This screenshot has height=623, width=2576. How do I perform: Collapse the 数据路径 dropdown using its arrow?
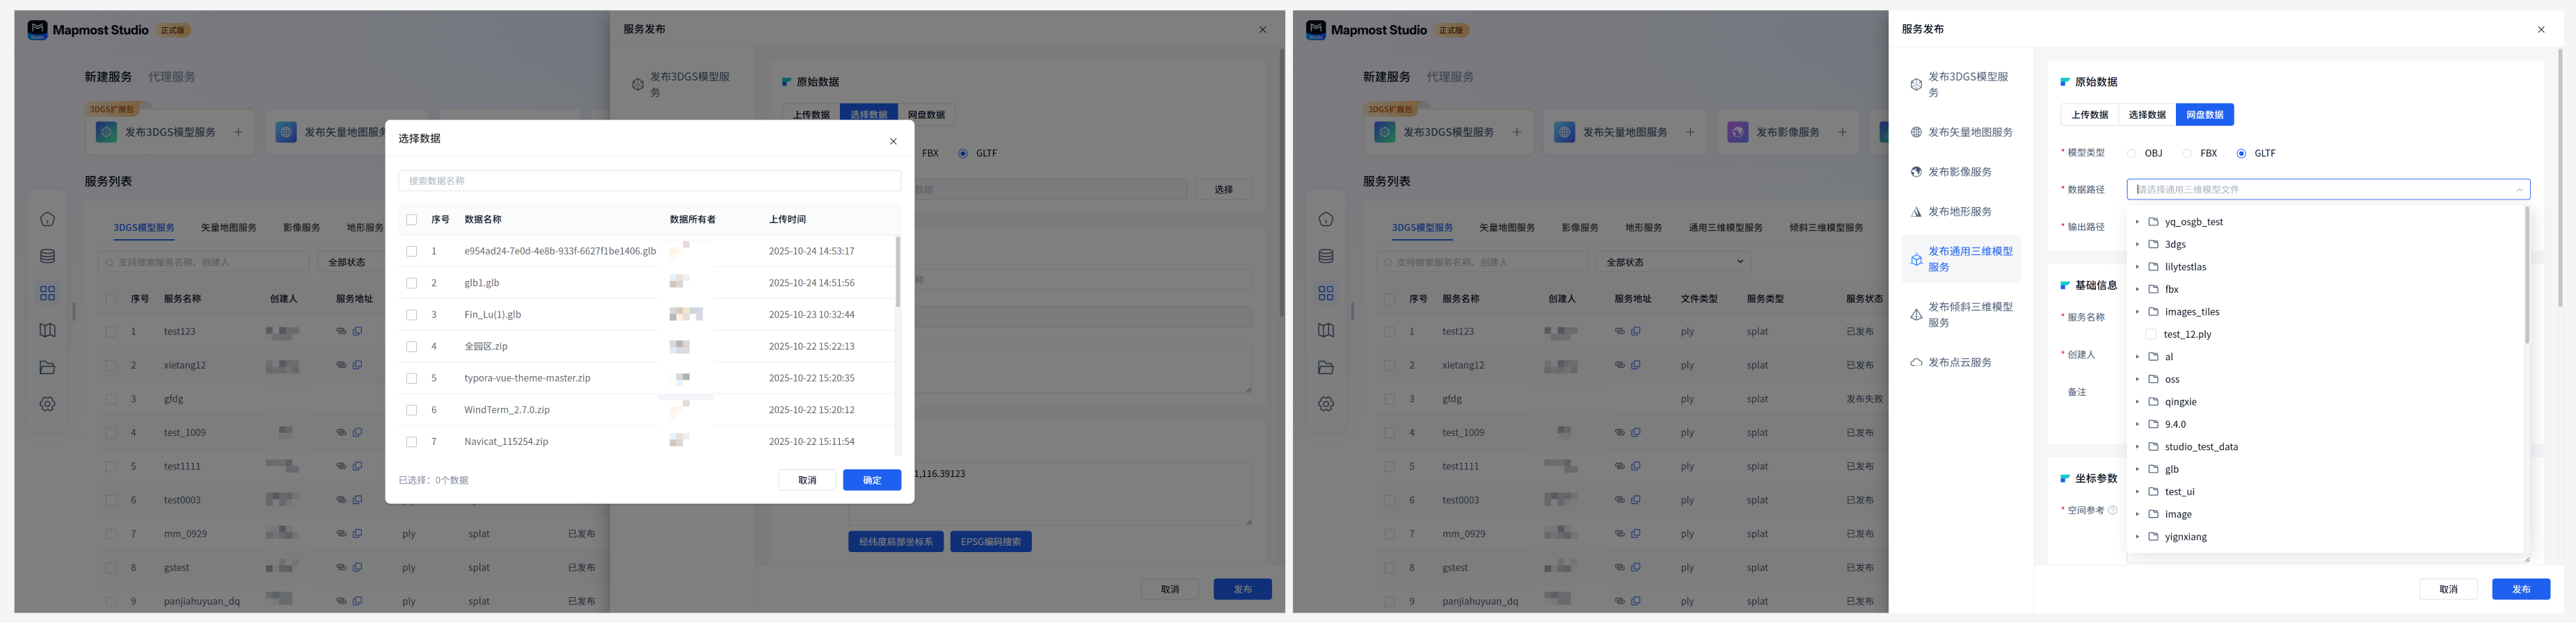pos(2518,190)
